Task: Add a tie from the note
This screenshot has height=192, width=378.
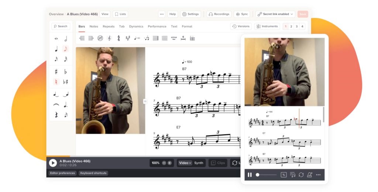Action: click(x=56, y=94)
